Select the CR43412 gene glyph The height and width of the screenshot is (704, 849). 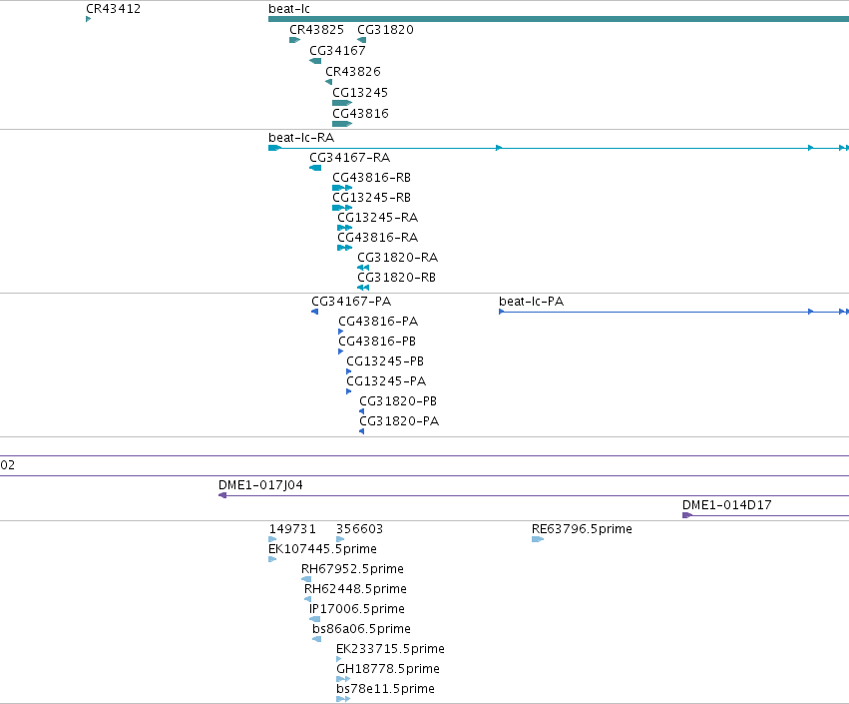[x=88, y=20]
